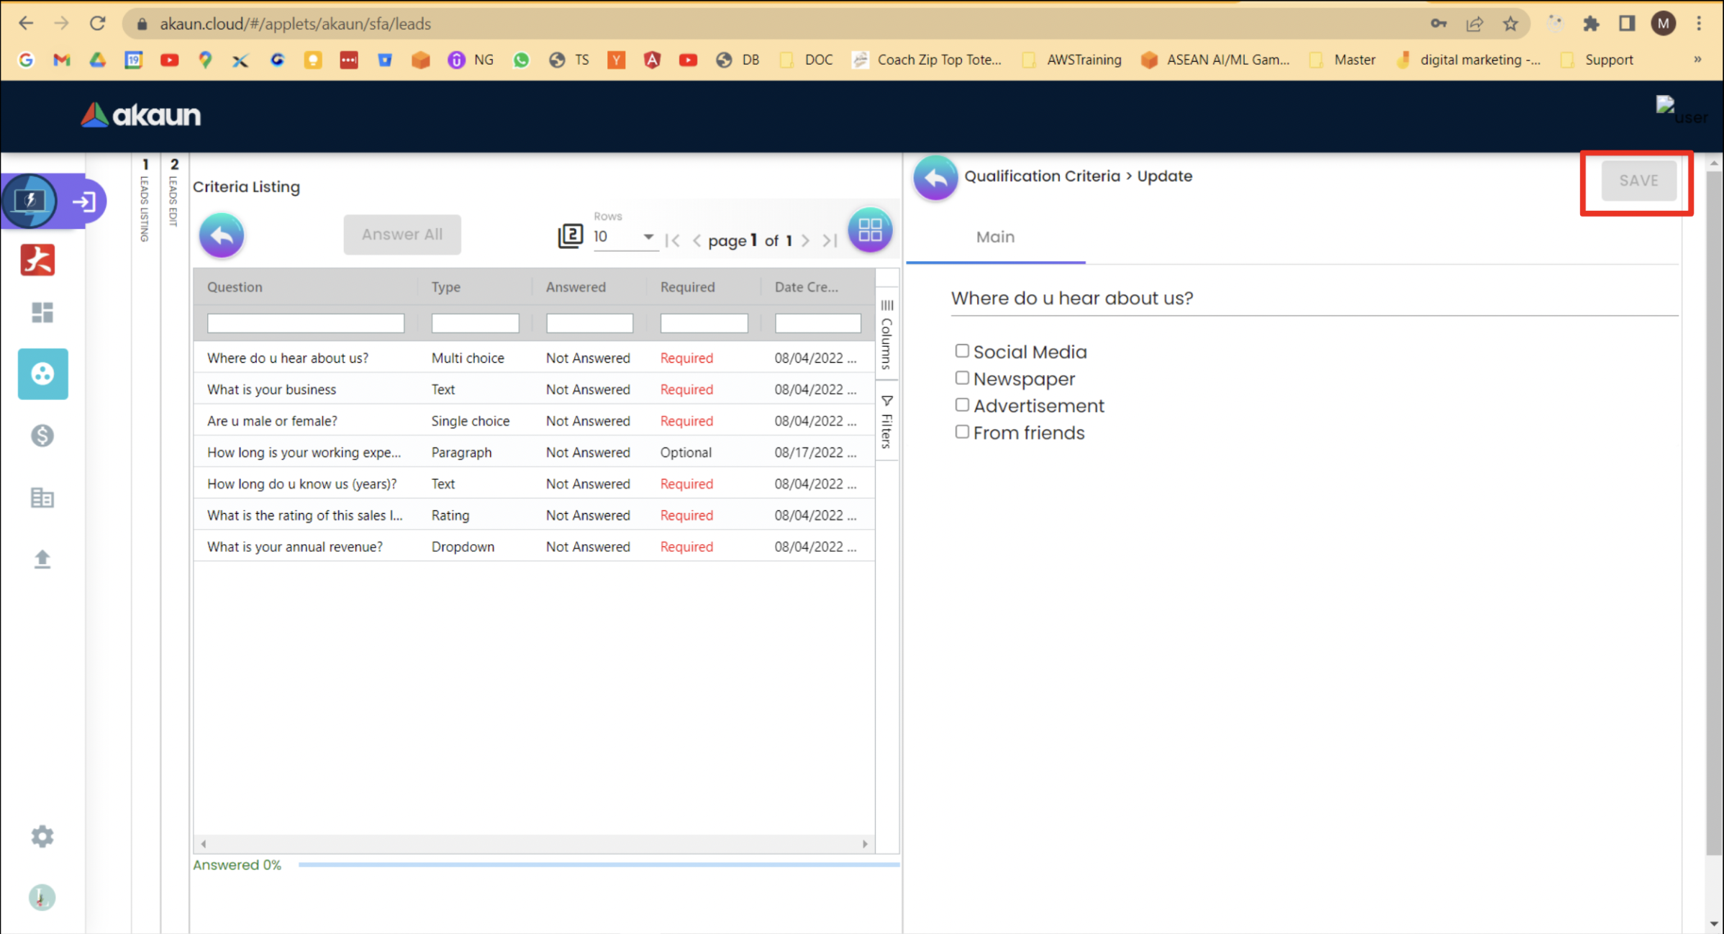This screenshot has height=934, width=1724.
Task: Click the grid view icon above table
Action: (x=869, y=231)
